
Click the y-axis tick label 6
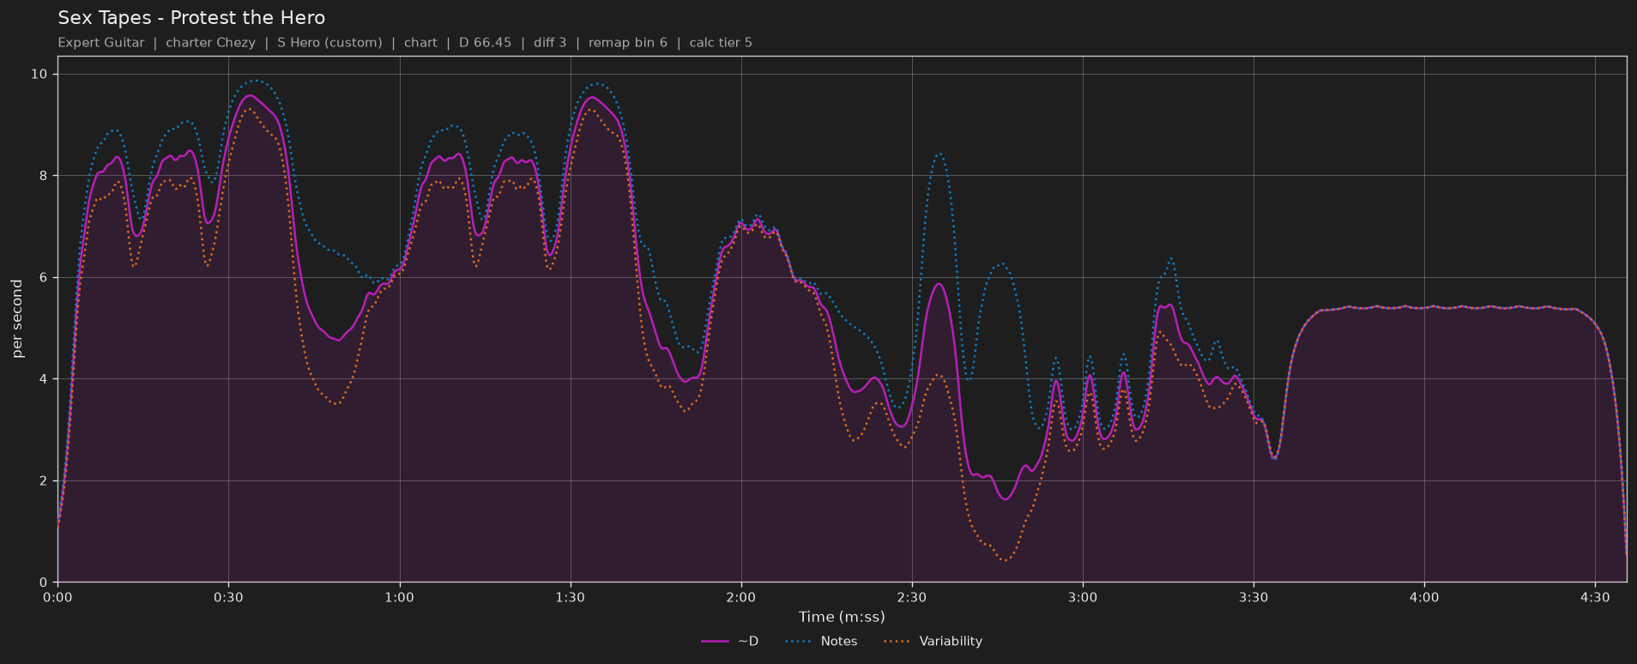(43, 278)
